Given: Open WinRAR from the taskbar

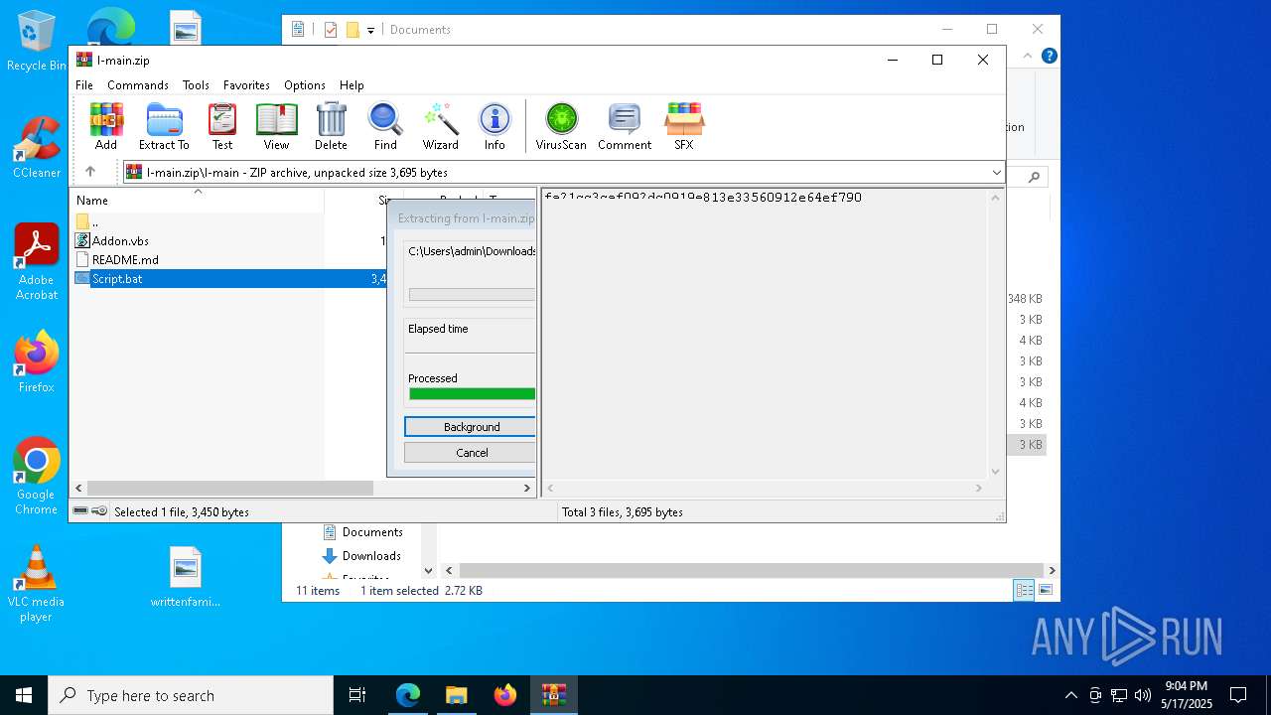Looking at the screenshot, I should (554, 695).
